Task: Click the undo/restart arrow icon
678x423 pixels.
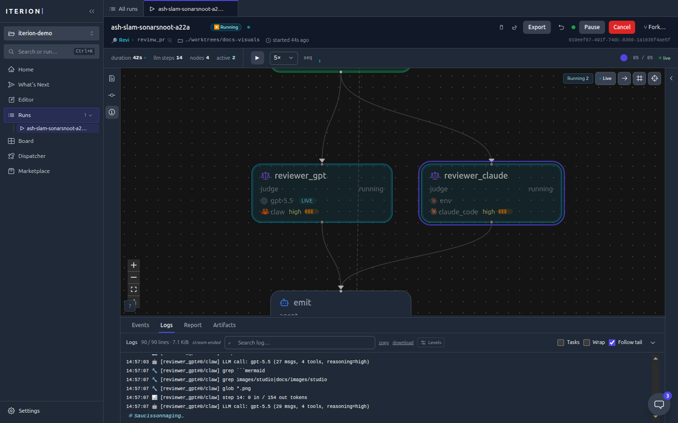Action: [561, 27]
